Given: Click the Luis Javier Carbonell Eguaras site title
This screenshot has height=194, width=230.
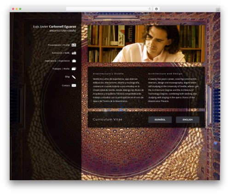Looking at the screenshot, I should tap(55, 27).
